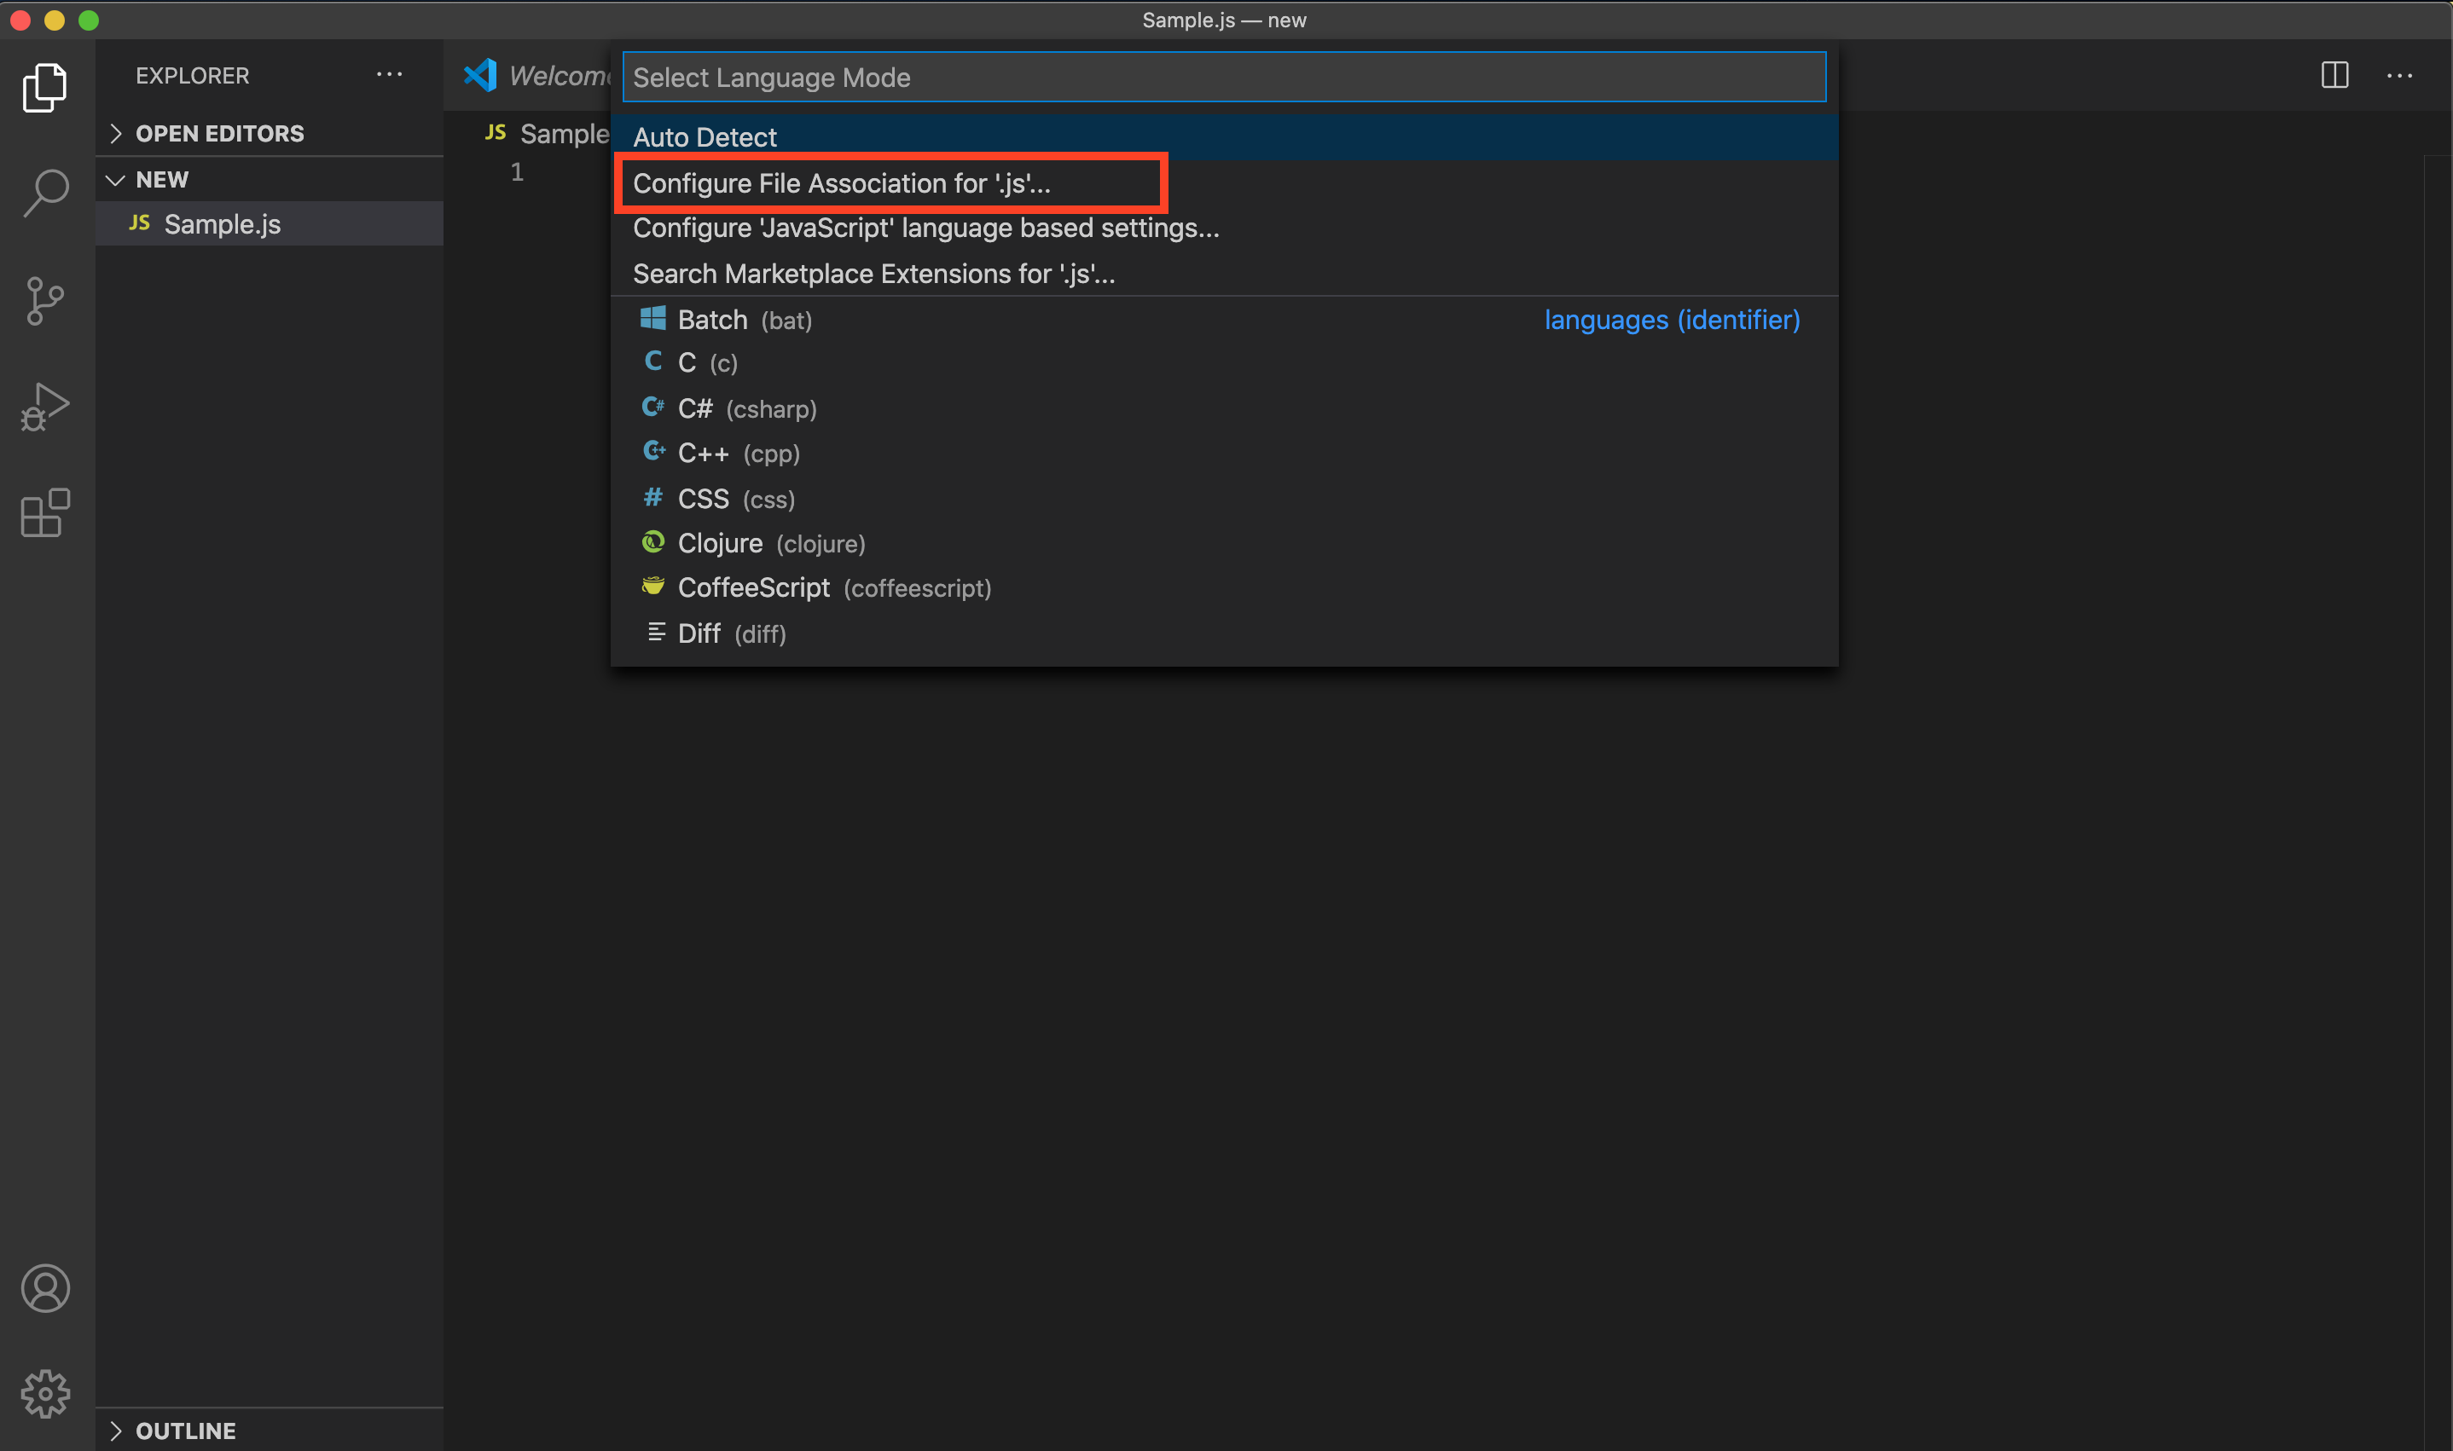
Task: Select Auto Detect language mode
Action: 705,137
